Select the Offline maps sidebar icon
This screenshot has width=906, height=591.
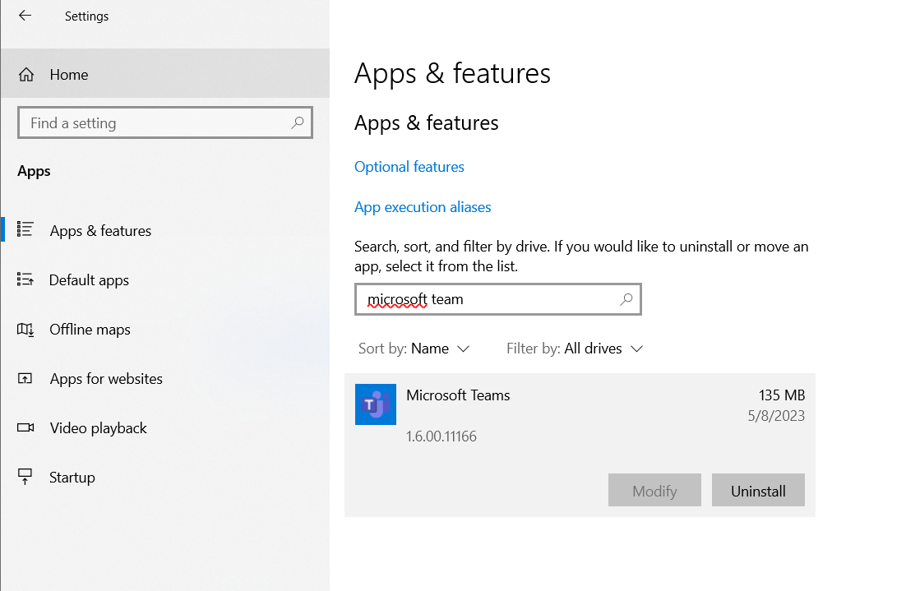[x=25, y=330]
